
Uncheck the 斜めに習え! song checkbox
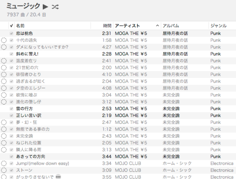[11, 54]
